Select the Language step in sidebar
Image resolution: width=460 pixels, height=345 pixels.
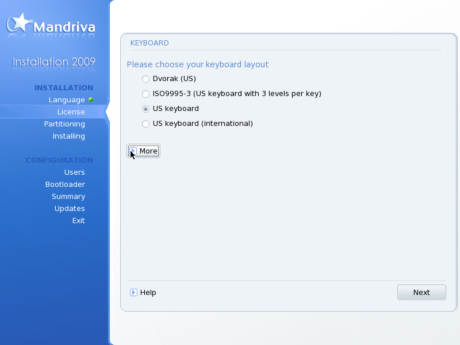[67, 100]
